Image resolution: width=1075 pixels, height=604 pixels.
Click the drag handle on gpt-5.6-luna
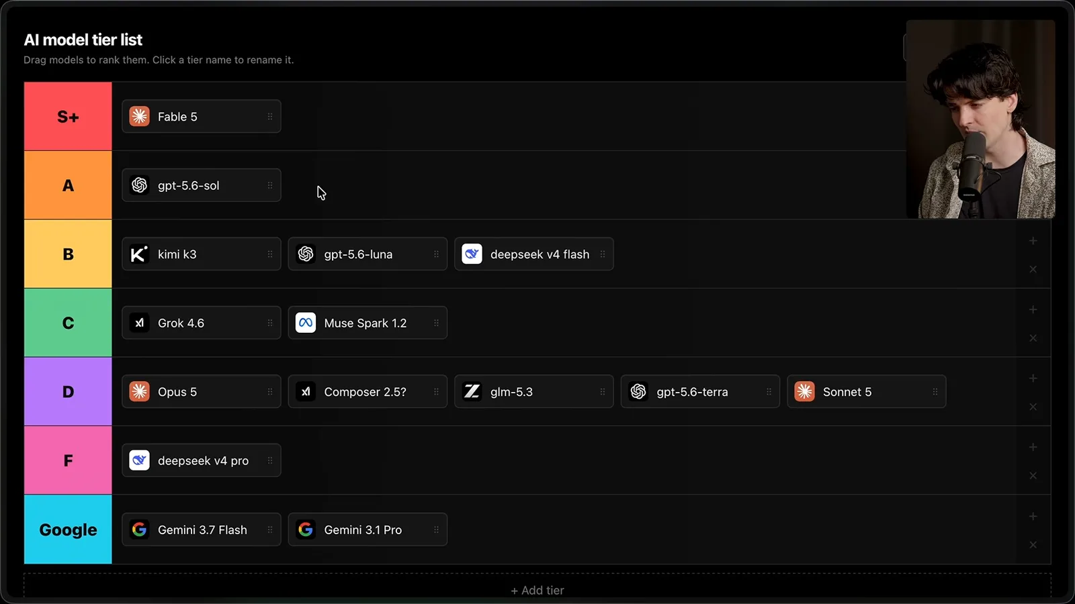(436, 254)
